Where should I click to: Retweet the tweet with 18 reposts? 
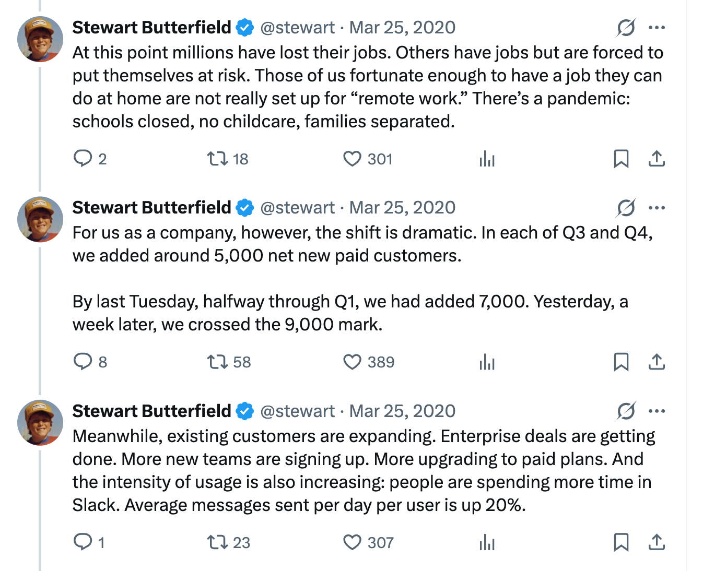click(217, 158)
